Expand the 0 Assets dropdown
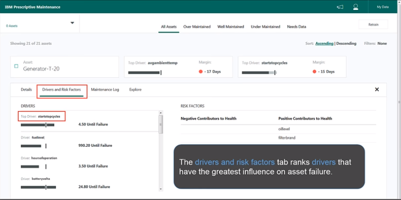 click(x=72, y=23)
